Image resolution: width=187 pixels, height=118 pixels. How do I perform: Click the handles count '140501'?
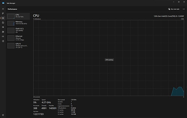click(53, 108)
